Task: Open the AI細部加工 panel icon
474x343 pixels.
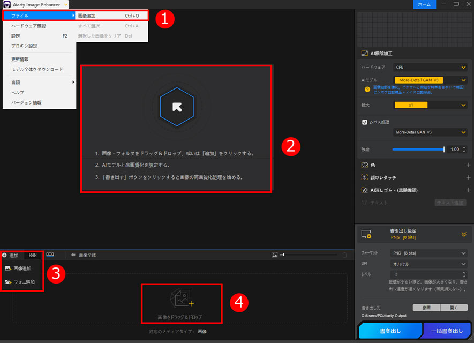Action: (365, 54)
